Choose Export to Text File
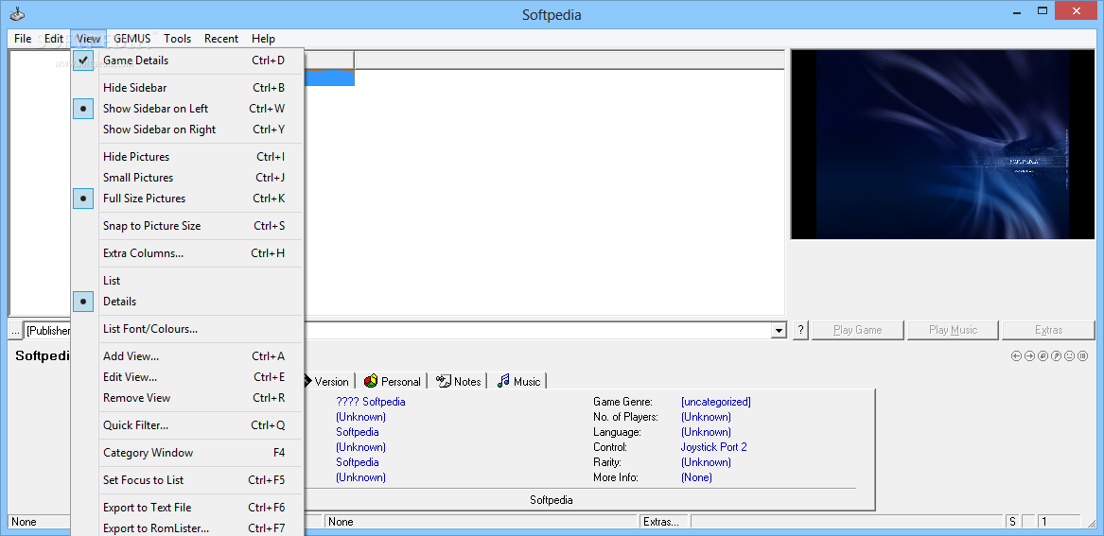 (188, 507)
